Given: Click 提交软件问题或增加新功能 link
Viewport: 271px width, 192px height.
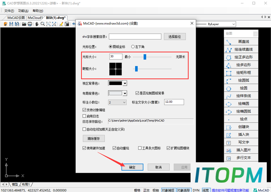Looking at the screenshot, I should (230, 190).
